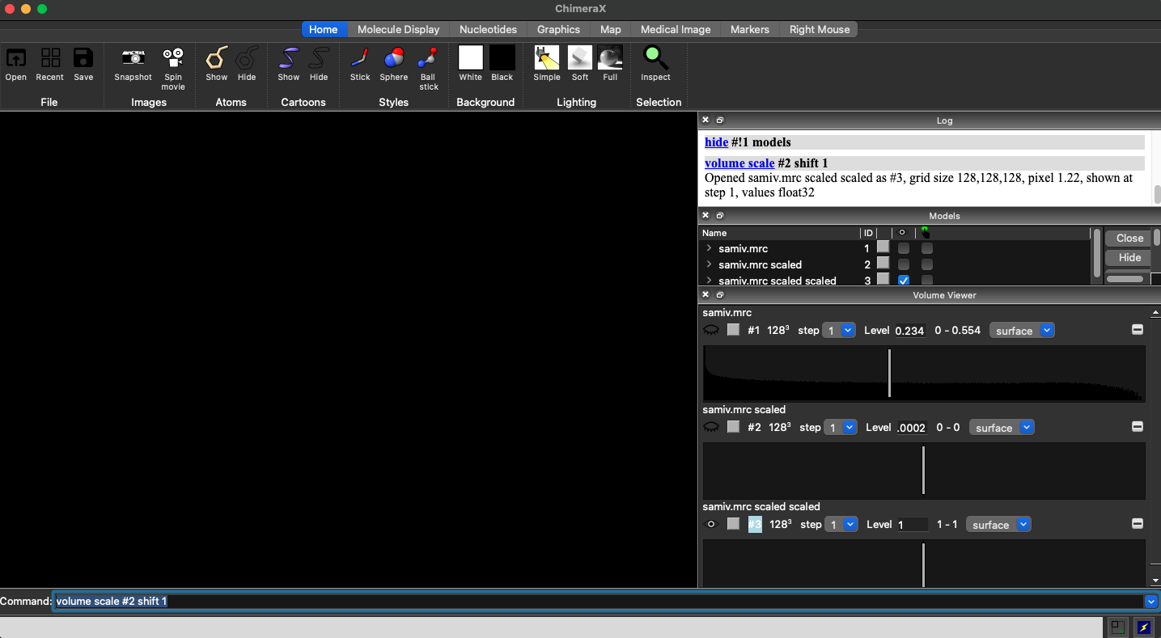1161x638 pixels.
Task: Open the step dropdown for volume #2
Action: pos(841,427)
